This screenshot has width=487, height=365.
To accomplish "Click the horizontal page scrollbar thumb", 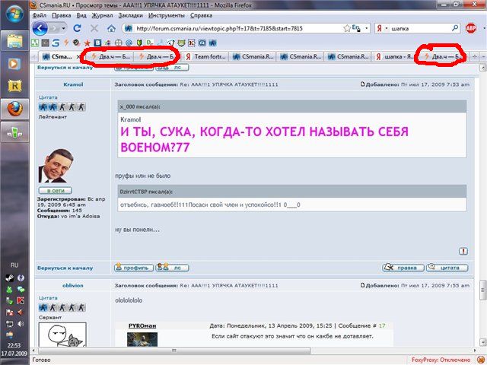I will point(173,351).
